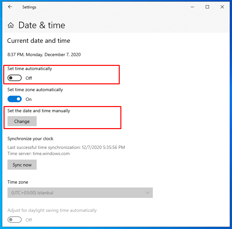The height and width of the screenshot is (229, 232).
Task: Click 'Current date and time' heading
Action: (x=39, y=41)
